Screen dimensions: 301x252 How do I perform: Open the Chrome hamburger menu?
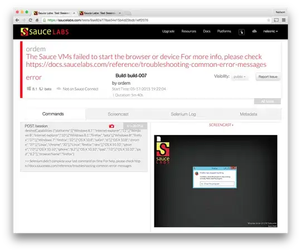pyautogui.click(x=284, y=20)
